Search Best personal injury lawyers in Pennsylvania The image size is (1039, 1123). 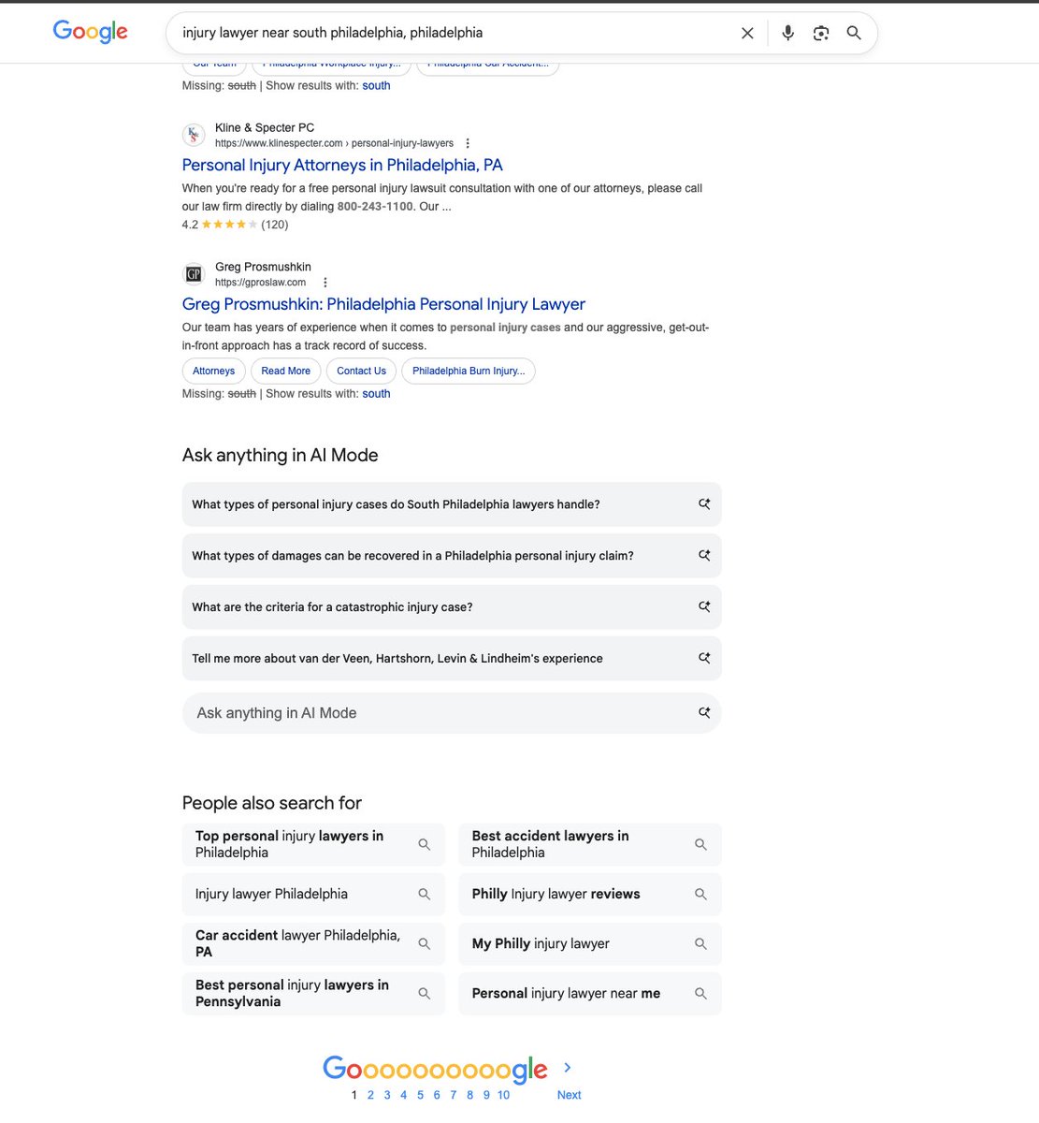(313, 993)
